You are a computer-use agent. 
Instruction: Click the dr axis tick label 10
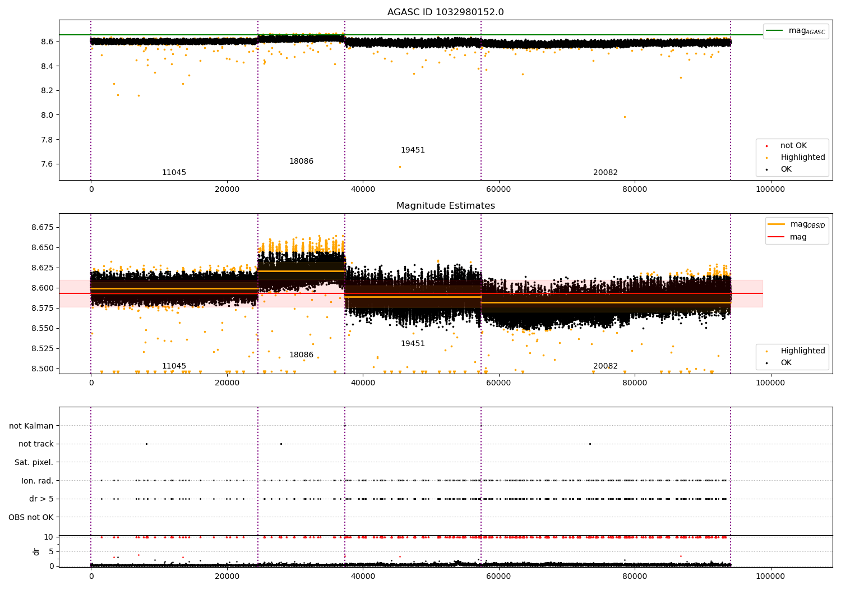click(49, 537)
